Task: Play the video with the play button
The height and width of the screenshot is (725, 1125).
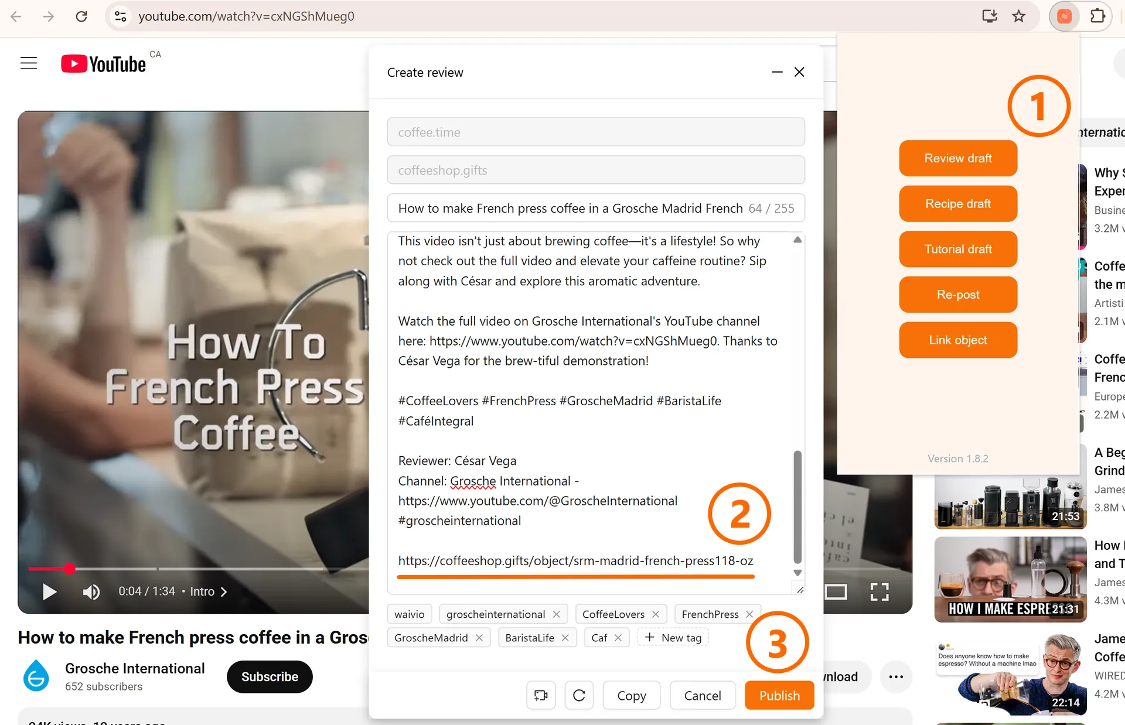Action: (x=49, y=591)
